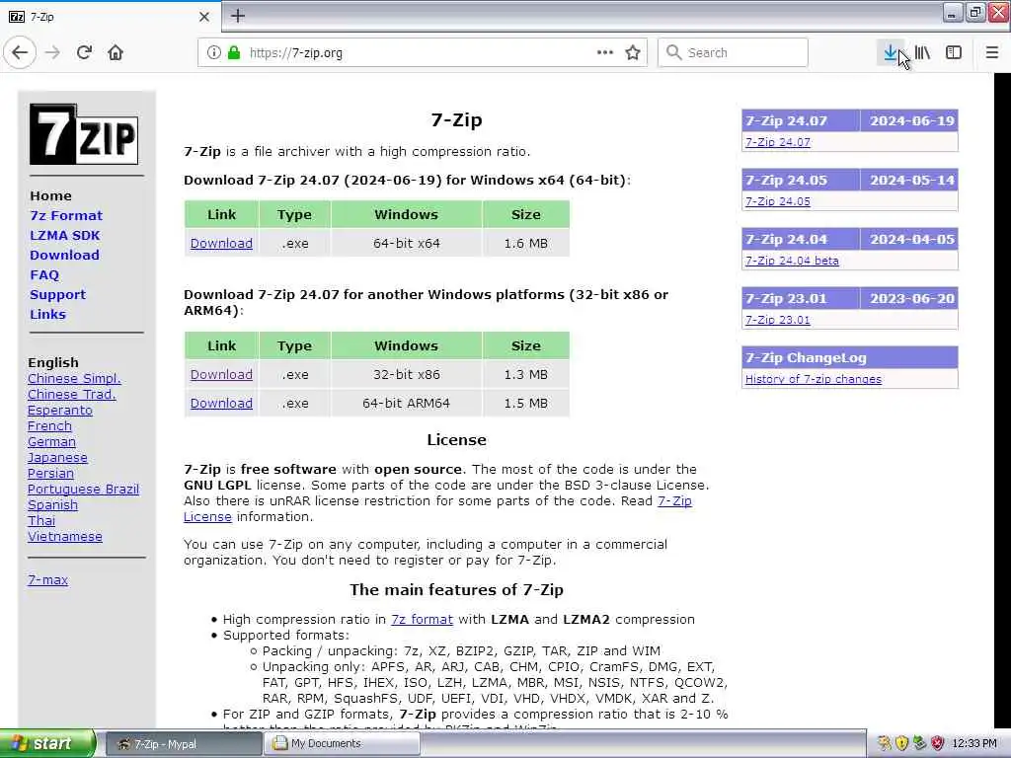Switch language to Japanese
Image resolution: width=1011 pixels, height=758 pixels.
click(x=57, y=458)
